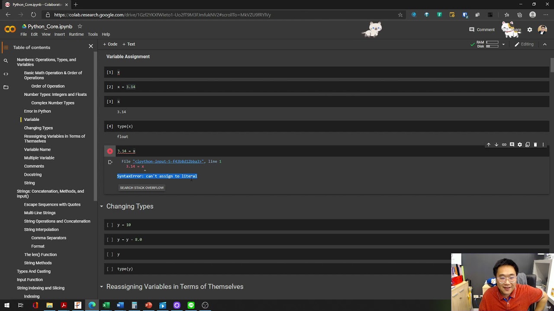This screenshot has width=554, height=311.
Task: Open browser settings and more menu
Action: 545,15
